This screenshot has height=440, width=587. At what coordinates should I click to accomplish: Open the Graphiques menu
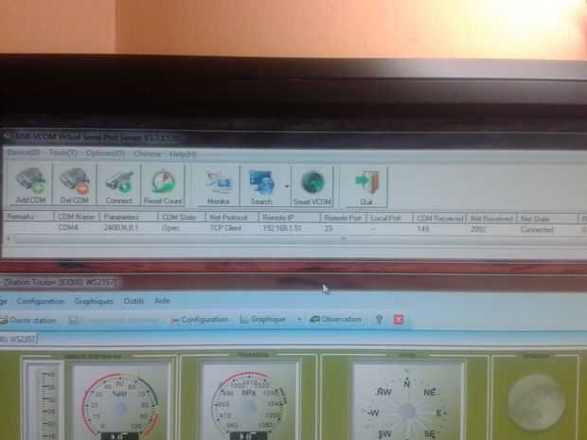[94, 301]
